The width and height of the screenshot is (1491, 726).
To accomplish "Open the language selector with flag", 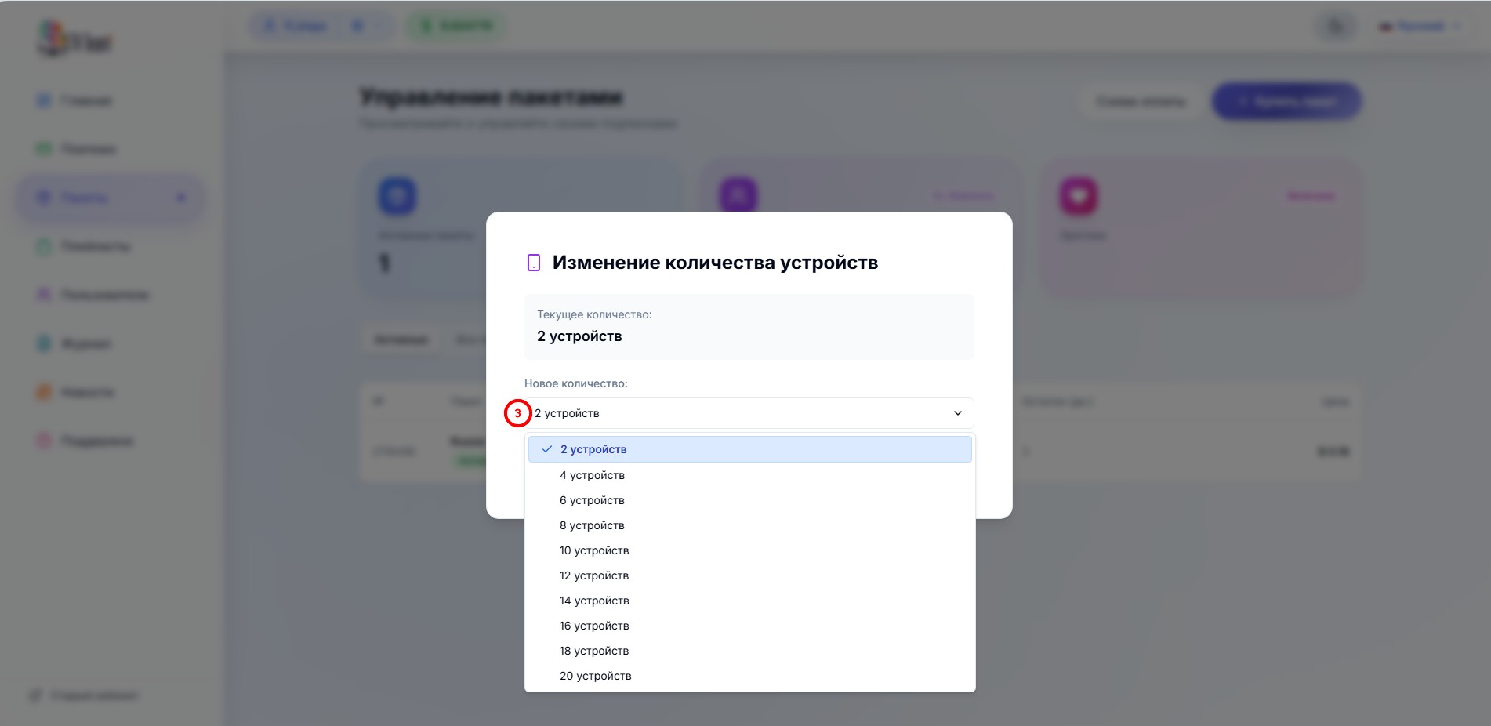I will 1420,27.
